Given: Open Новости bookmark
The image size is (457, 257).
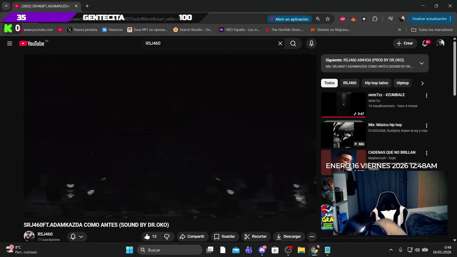Looking at the screenshot, I should tap(112, 30).
